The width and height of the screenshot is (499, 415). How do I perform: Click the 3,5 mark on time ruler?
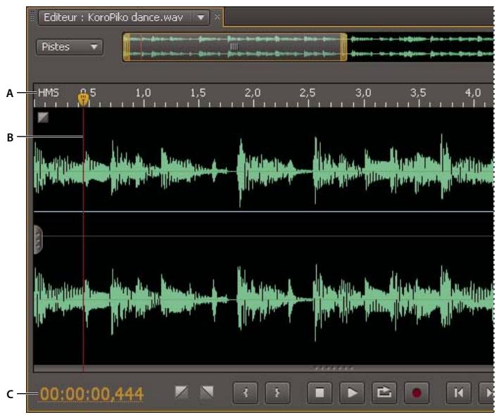pyautogui.click(x=418, y=93)
